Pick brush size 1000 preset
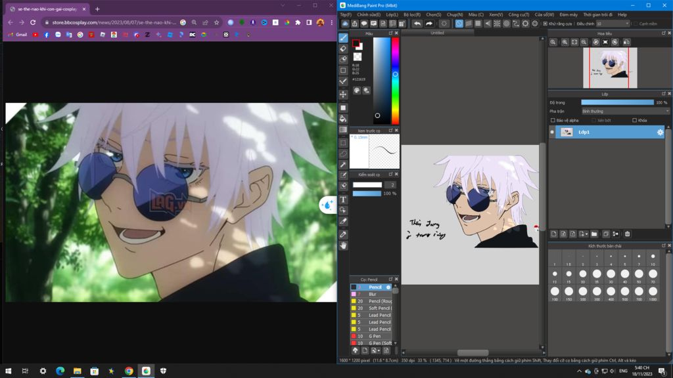Image resolution: width=673 pixels, height=378 pixels. click(x=653, y=293)
